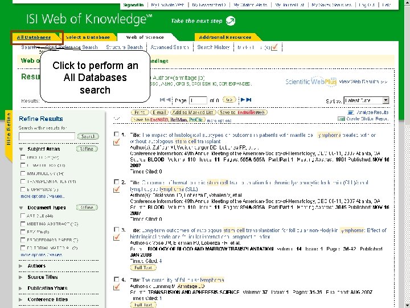Screen dimensions: 410x308
Task: Open My Saved Searches link
Action: pyautogui.click(x=331, y=5)
